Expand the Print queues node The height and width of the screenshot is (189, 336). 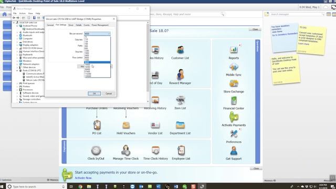pyautogui.click(x=17, y=83)
